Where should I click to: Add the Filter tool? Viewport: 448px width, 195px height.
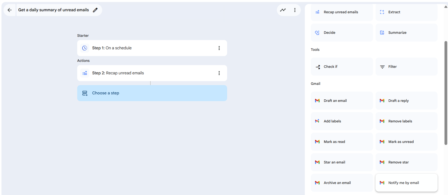coord(406,67)
